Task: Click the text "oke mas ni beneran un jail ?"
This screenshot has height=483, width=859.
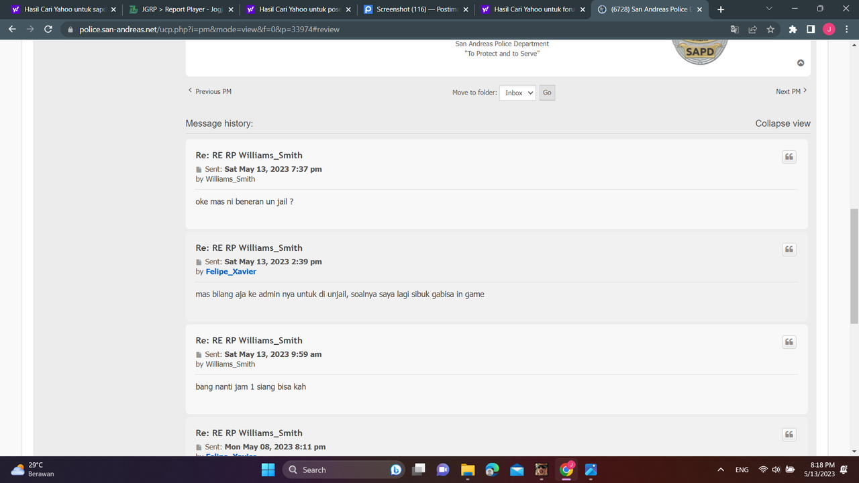Action: 244,201
